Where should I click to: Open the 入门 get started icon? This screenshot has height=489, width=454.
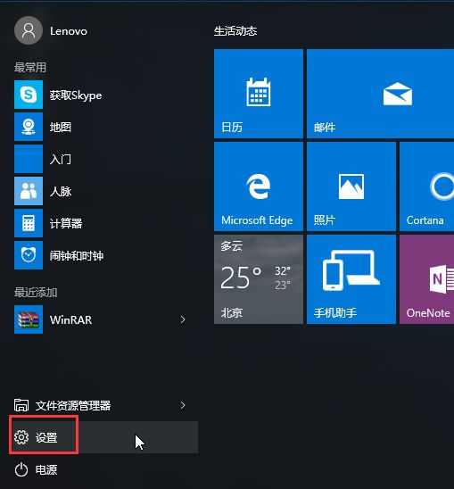click(29, 159)
